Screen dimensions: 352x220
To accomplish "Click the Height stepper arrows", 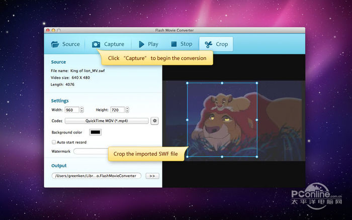I will coord(127,109).
